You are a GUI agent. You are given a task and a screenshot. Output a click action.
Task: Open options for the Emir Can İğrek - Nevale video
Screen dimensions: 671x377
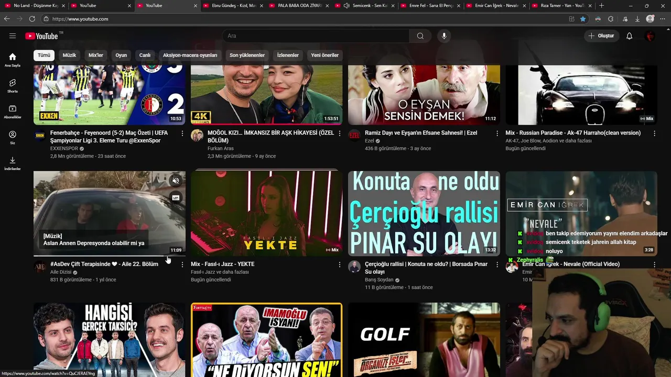[x=654, y=265]
